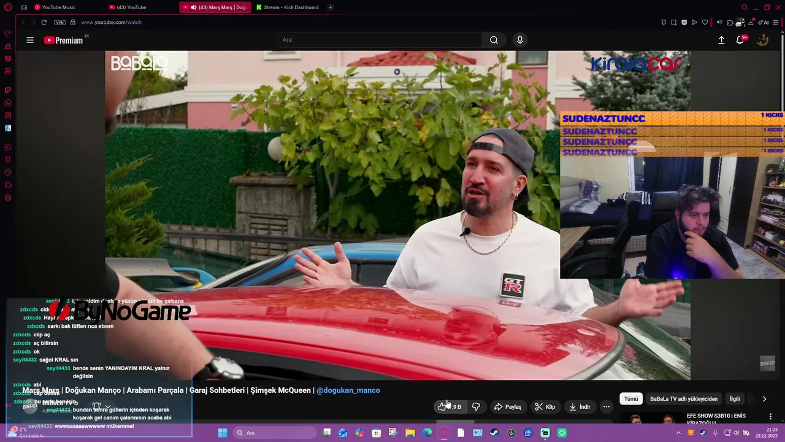785x442 pixels.
Task: Open Opera easy setup menu icon
Action: (x=775, y=22)
